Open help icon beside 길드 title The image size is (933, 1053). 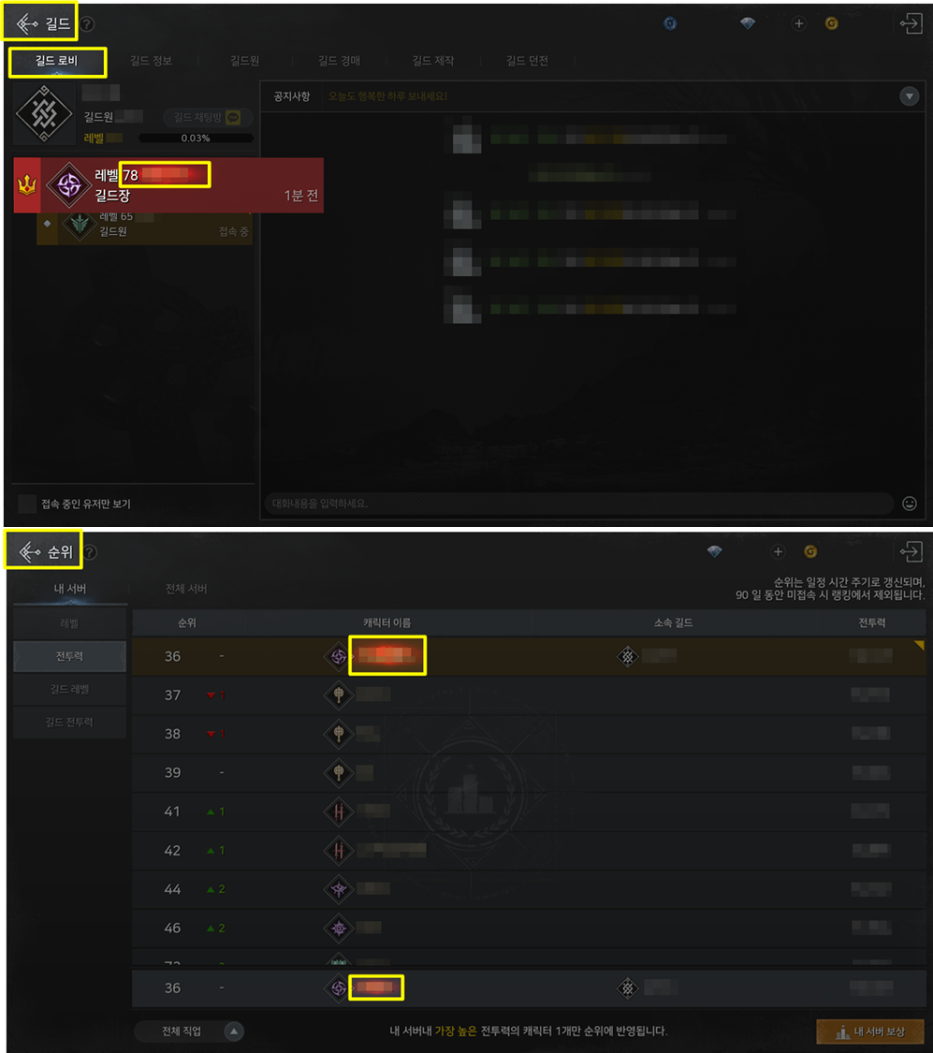tap(87, 24)
